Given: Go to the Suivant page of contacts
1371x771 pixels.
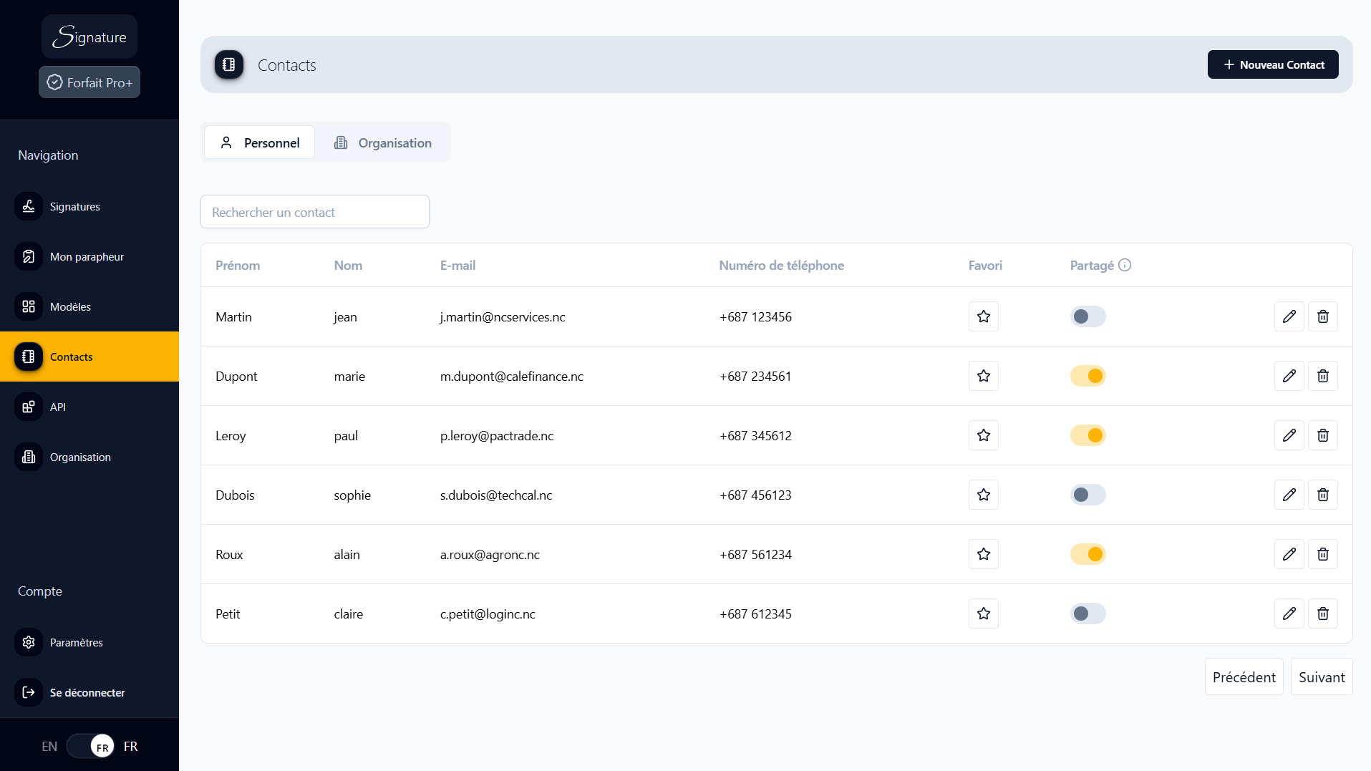Looking at the screenshot, I should point(1321,677).
